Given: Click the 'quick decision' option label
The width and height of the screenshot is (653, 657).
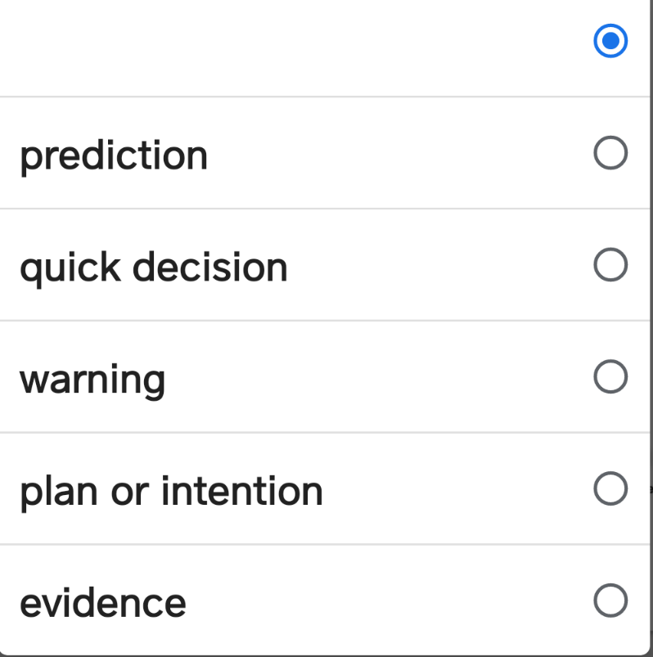Looking at the screenshot, I should click(153, 268).
